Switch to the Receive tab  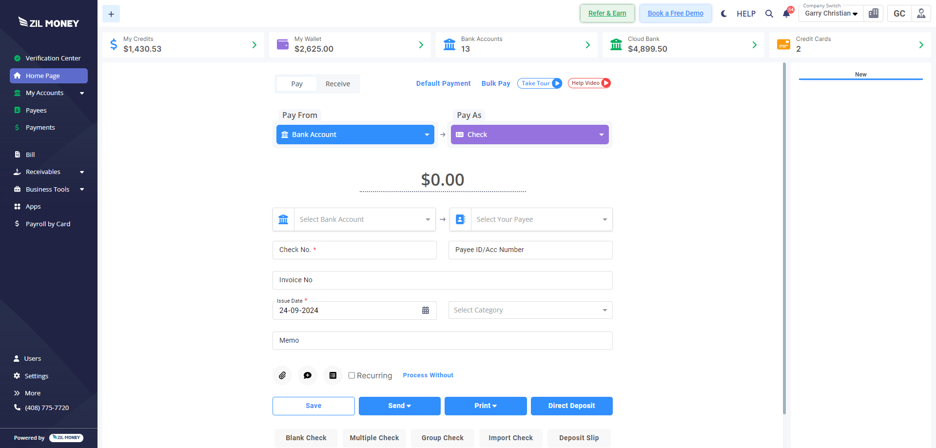click(338, 84)
